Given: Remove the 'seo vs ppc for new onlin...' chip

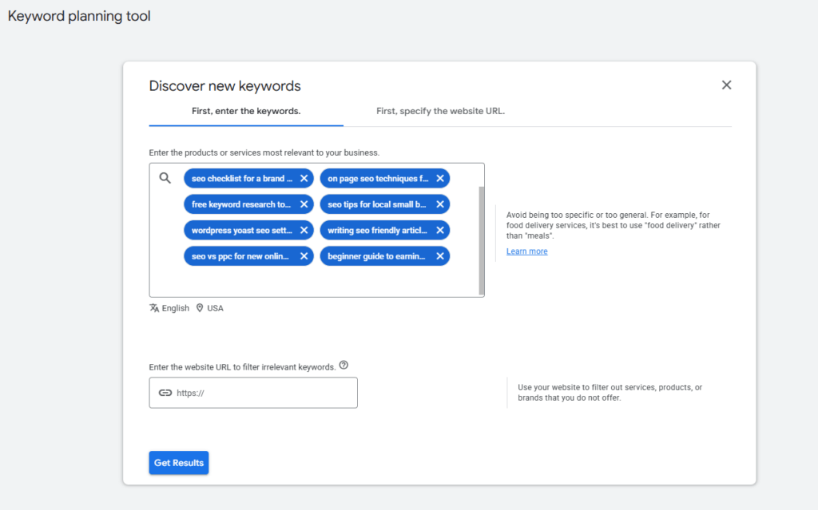Looking at the screenshot, I should click(304, 256).
